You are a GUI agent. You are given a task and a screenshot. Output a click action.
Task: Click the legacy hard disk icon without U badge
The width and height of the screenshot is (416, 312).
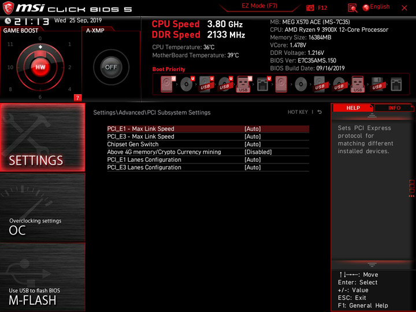[281, 84]
